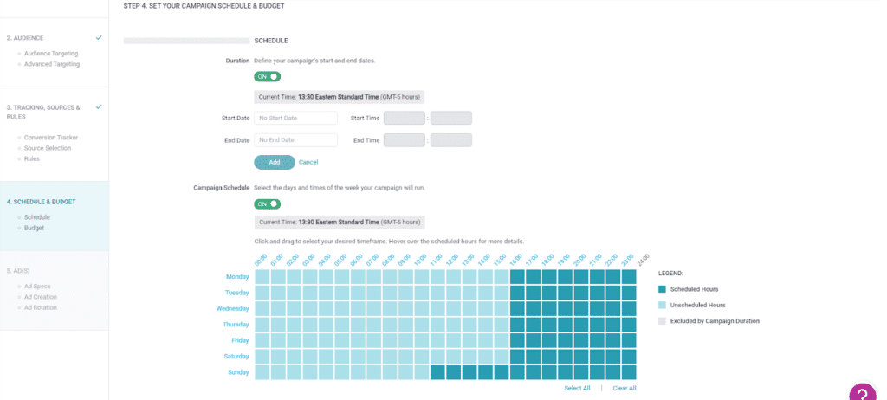Open the Start Time hour dropdown
The image size is (887, 400).
tap(405, 118)
